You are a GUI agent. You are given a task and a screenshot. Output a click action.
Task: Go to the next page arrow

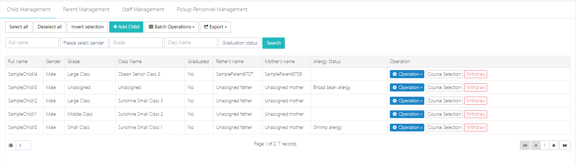(x=554, y=145)
